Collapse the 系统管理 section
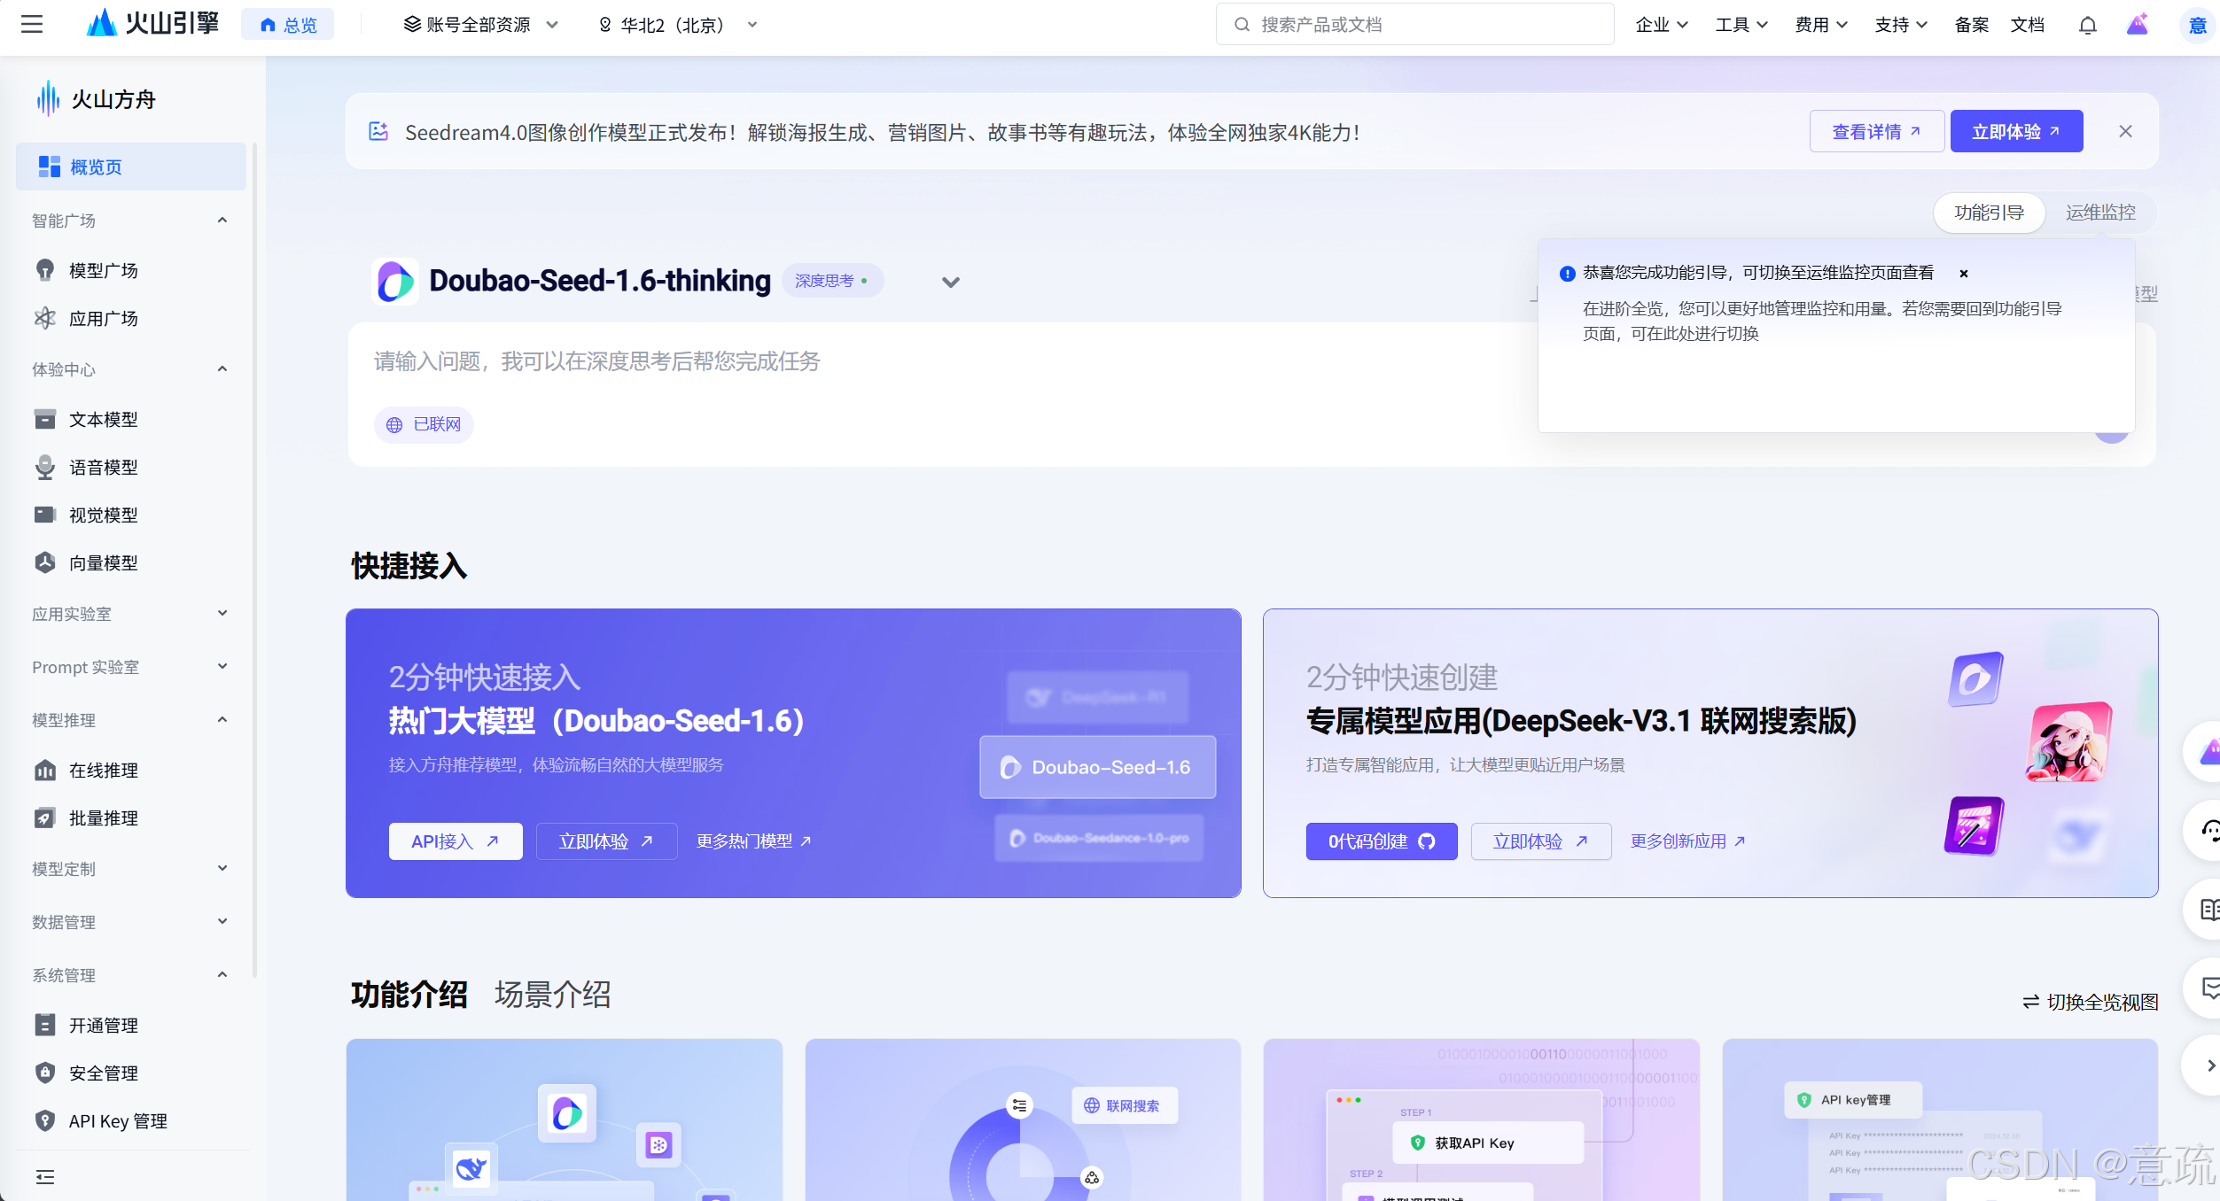The height and width of the screenshot is (1201, 2220). click(222, 975)
